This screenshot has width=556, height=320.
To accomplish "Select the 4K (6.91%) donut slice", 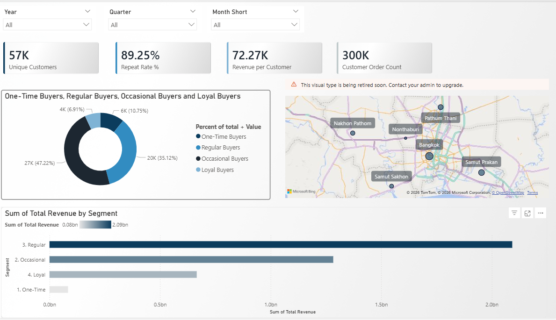I will point(94,121).
